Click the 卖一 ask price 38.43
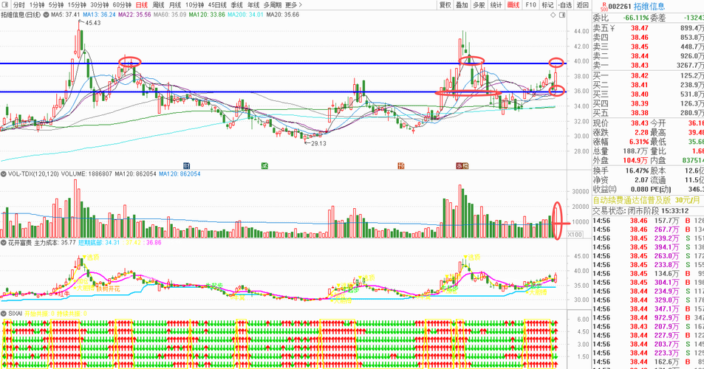Image resolution: width=704 pixels, height=369 pixels. click(639, 66)
